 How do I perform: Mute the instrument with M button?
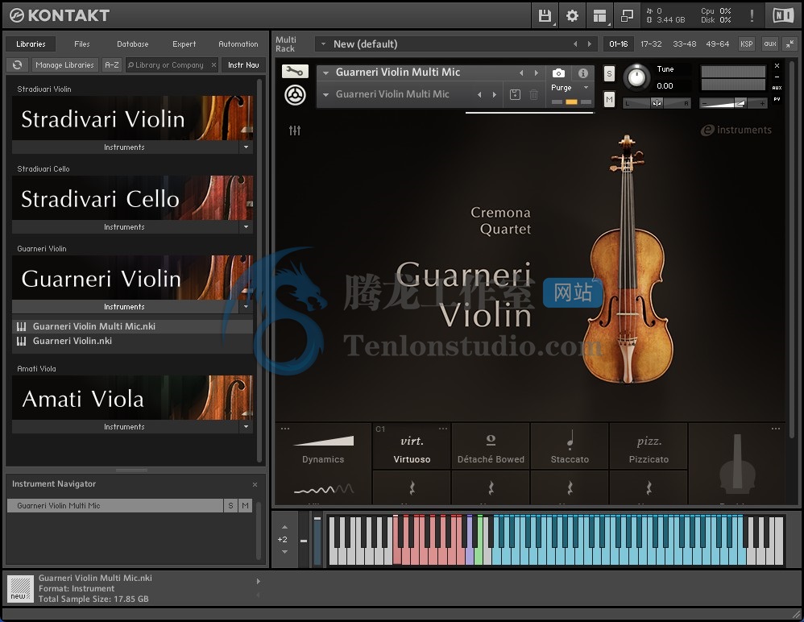coord(609,99)
